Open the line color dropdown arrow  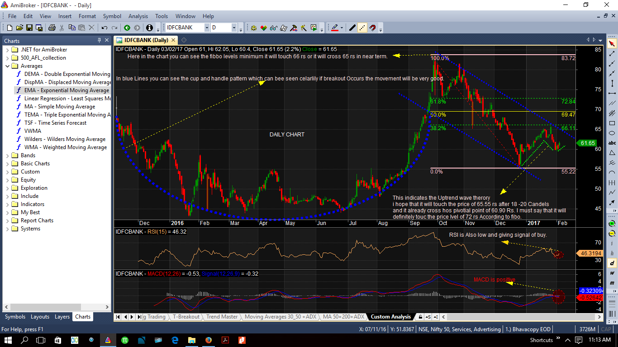point(342,28)
